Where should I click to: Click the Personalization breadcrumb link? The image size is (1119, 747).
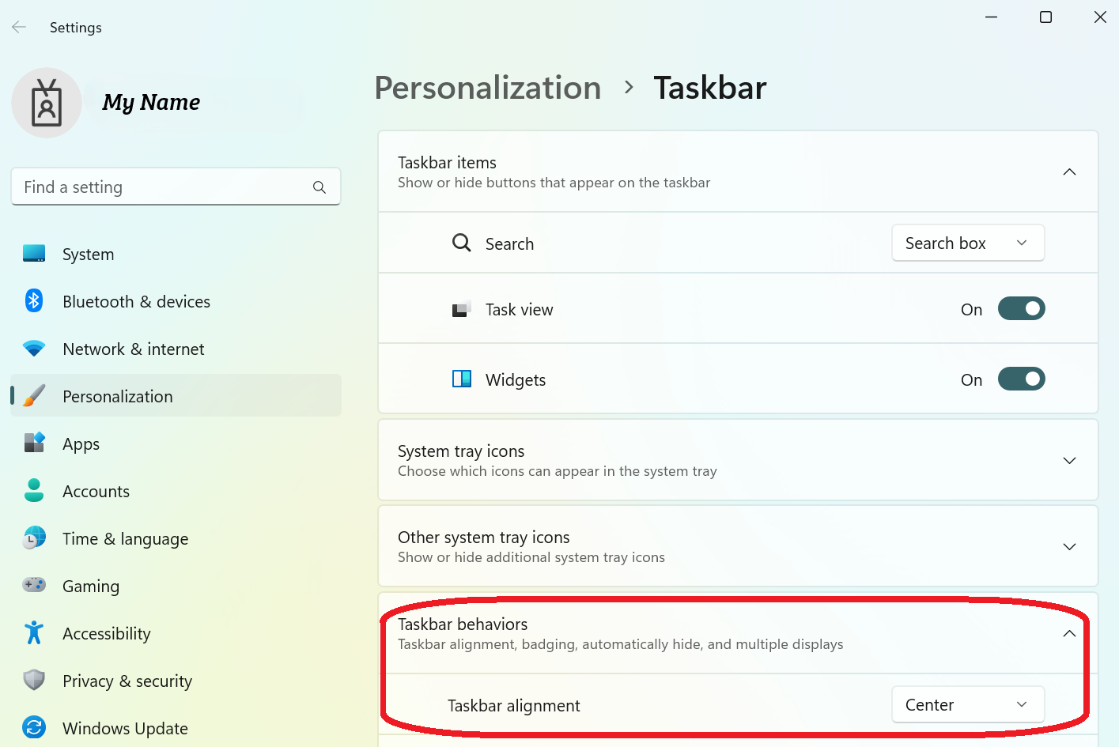pos(488,88)
